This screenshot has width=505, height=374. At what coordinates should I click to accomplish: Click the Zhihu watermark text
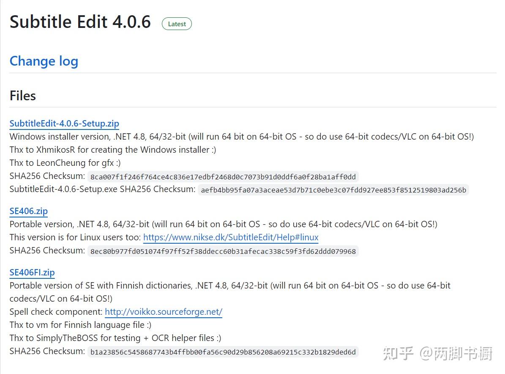pos(437,354)
